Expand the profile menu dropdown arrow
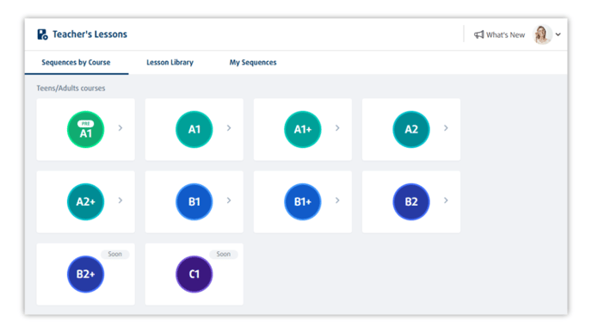 pos(558,34)
